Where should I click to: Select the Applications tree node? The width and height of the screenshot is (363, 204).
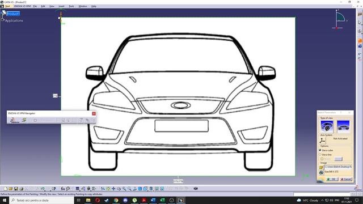pos(14,20)
